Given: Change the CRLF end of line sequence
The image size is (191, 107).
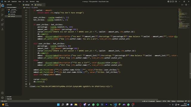Looking at the screenshot, I should click(x=169, y=101).
